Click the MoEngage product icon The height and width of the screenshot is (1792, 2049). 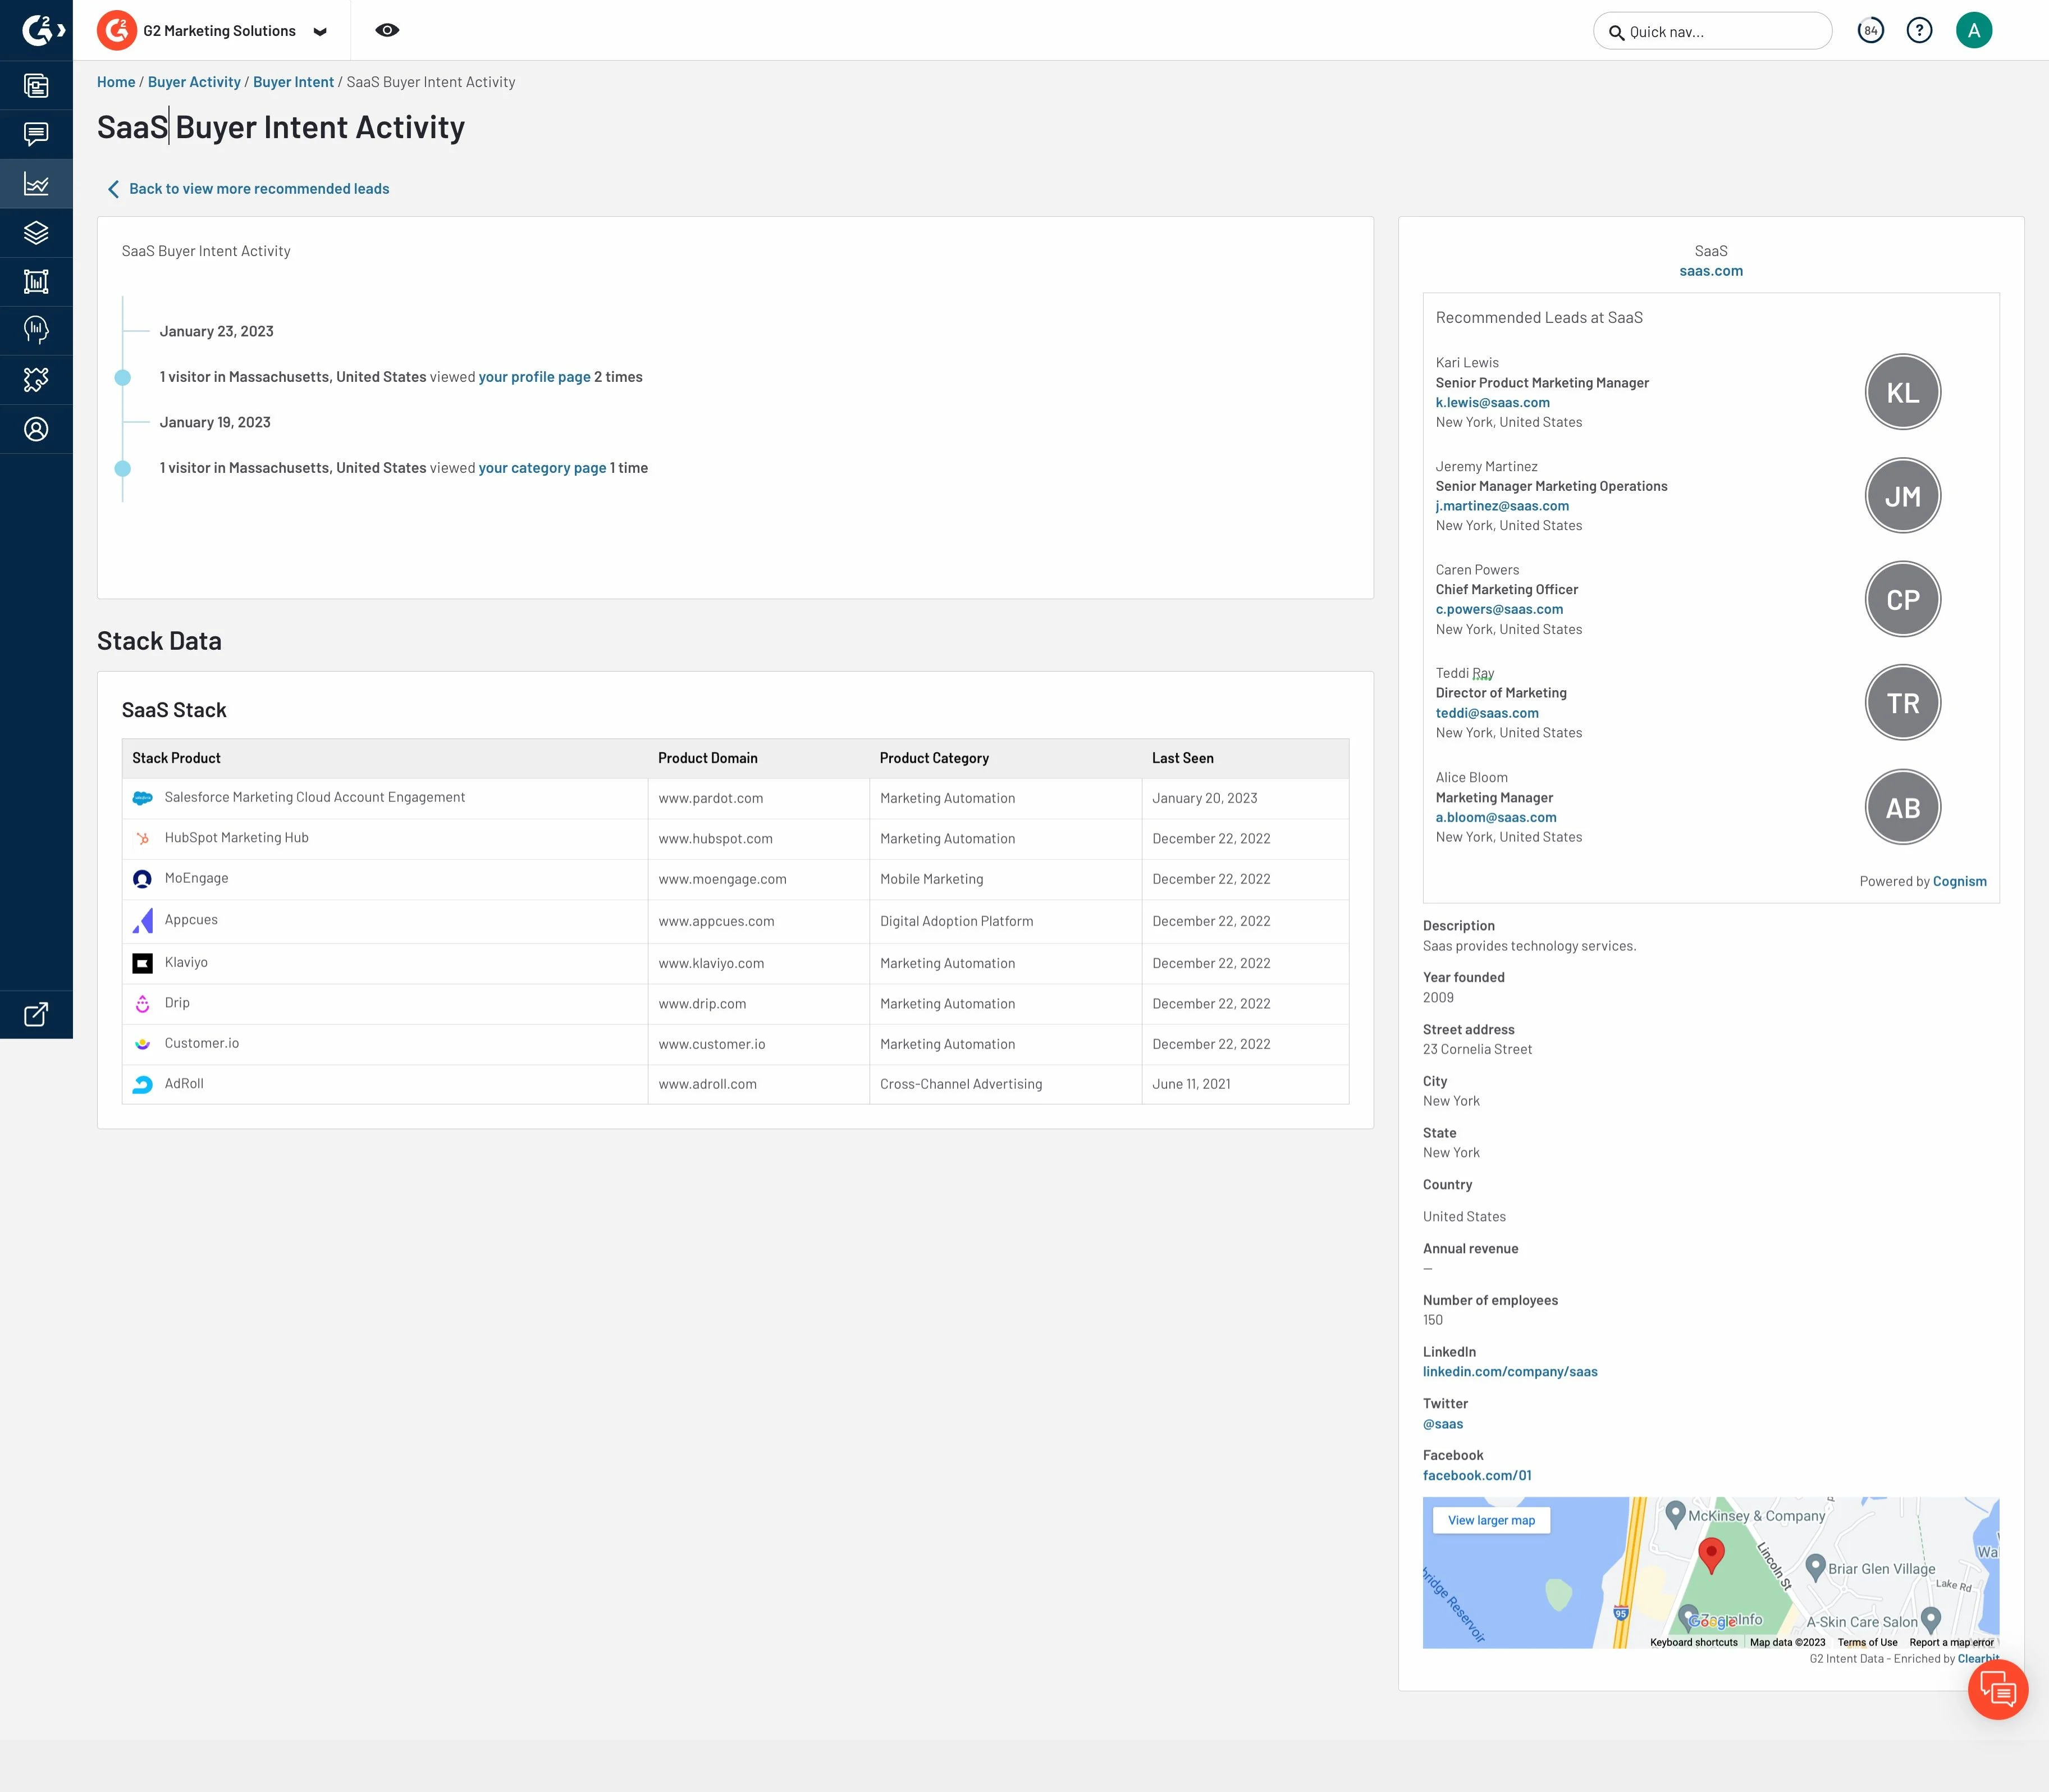pyautogui.click(x=143, y=879)
